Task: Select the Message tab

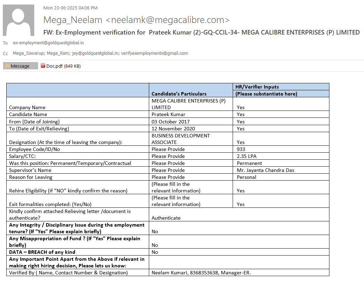Action: 20,66
